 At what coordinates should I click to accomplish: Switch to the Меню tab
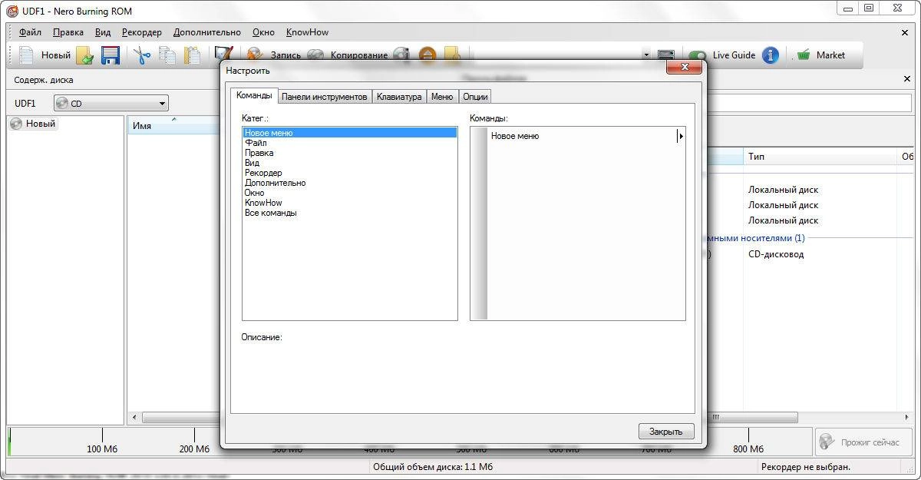click(442, 97)
